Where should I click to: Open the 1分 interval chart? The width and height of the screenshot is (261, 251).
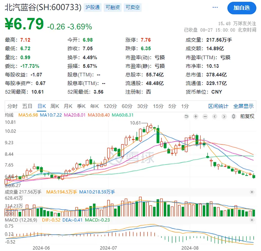click(185, 106)
